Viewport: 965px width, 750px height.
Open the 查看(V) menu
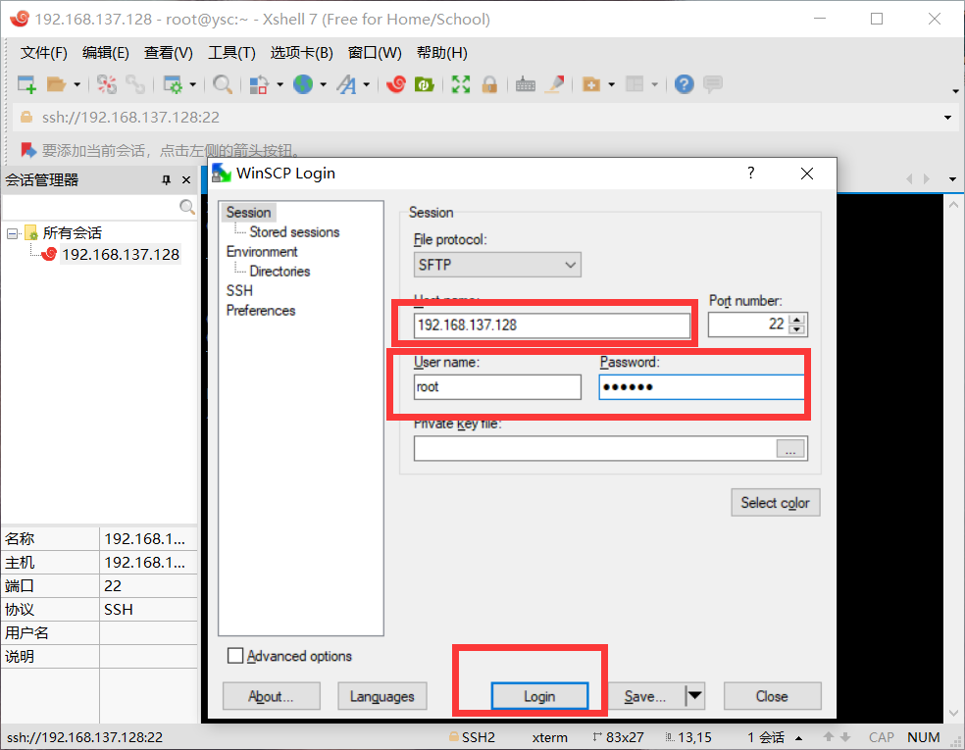pos(168,53)
